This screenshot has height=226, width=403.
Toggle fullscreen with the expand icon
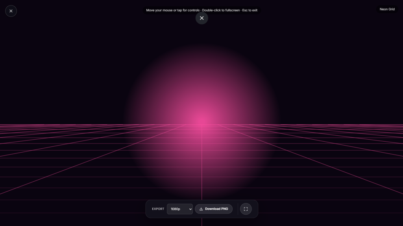(246, 209)
